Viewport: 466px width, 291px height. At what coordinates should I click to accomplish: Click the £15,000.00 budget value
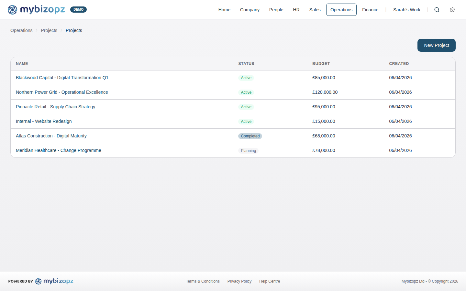click(x=324, y=121)
